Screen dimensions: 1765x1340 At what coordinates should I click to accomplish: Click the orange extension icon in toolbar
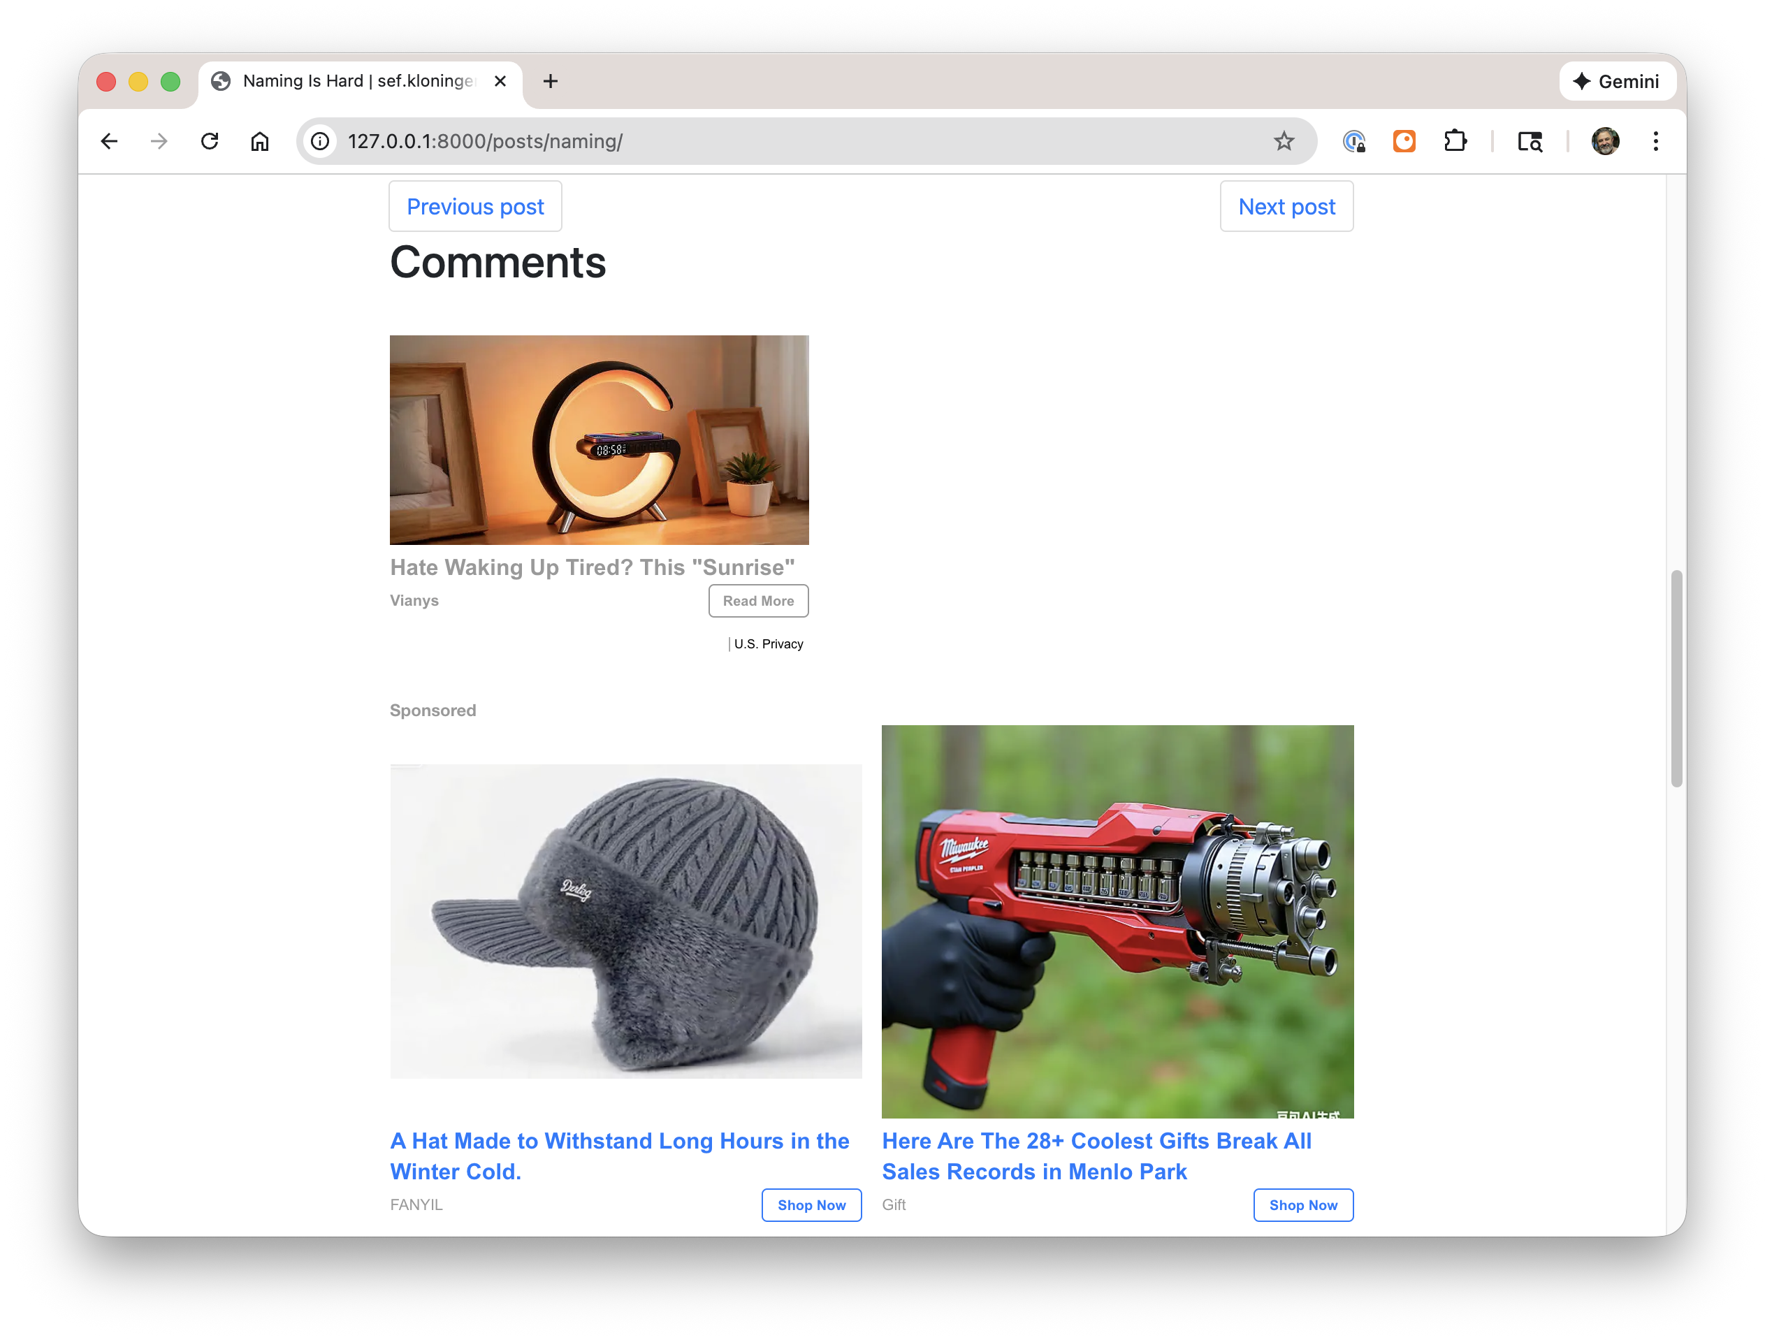pyautogui.click(x=1404, y=141)
